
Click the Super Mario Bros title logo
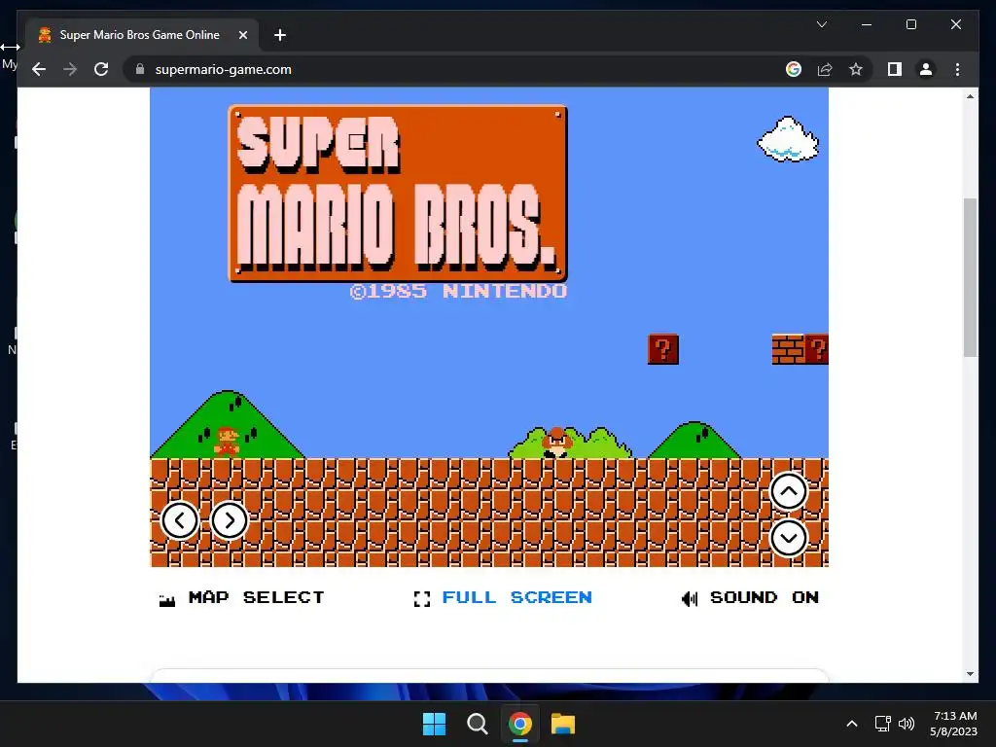click(398, 194)
